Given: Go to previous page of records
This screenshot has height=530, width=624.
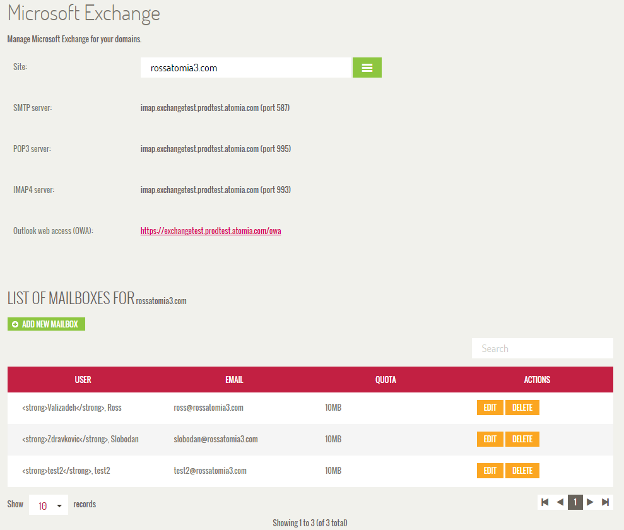Looking at the screenshot, I should 560,502.
